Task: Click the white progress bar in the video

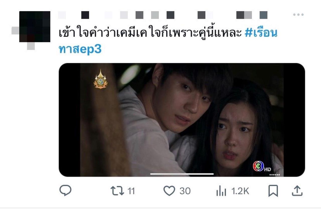Action: [182, 174]
